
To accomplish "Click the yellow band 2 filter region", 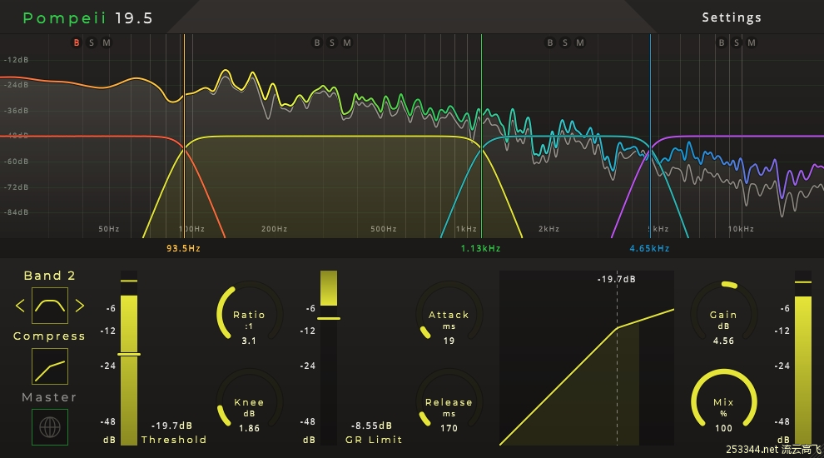I will pos(331,187).
